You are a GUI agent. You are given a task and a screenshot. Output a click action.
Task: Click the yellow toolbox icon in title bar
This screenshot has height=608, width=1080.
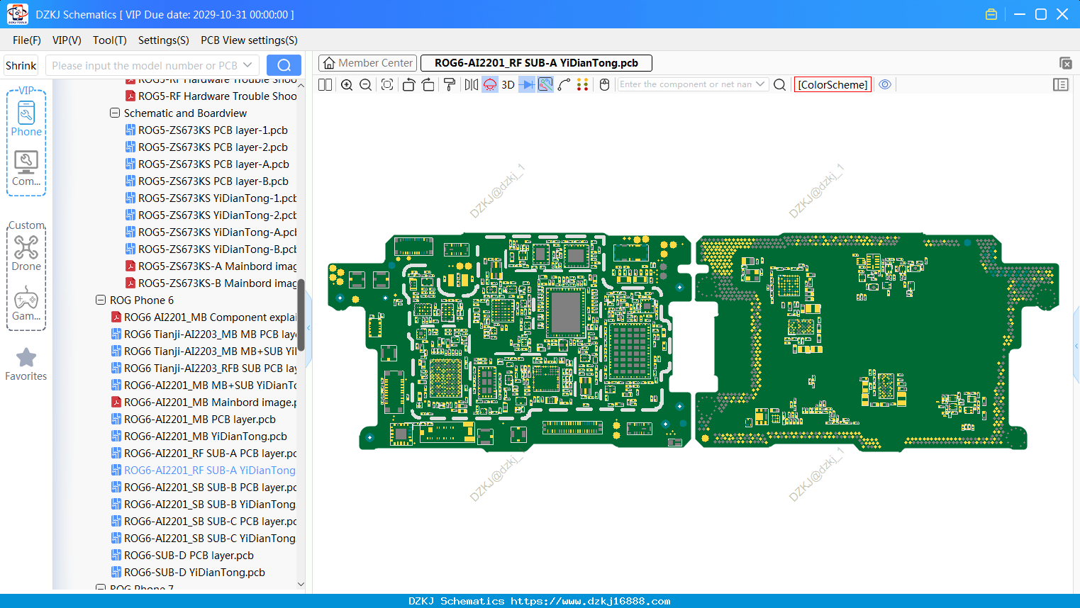pos(991,14)
